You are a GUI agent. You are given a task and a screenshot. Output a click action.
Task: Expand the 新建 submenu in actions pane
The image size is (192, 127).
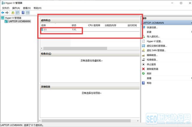click(149, 32)
